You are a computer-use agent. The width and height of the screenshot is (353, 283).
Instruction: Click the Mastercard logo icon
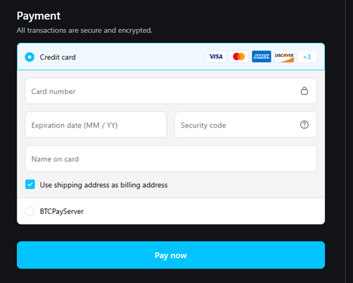(238, 57)
